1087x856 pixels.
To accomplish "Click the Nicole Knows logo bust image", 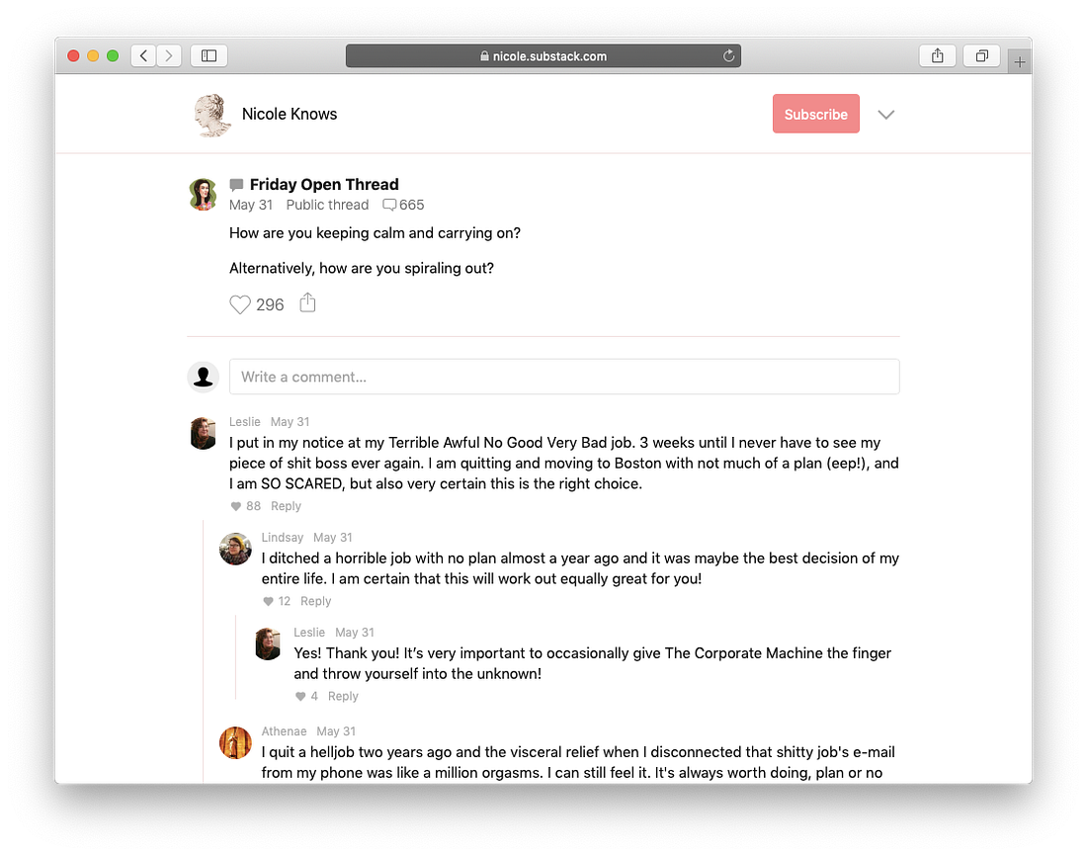I will (212, 115).
